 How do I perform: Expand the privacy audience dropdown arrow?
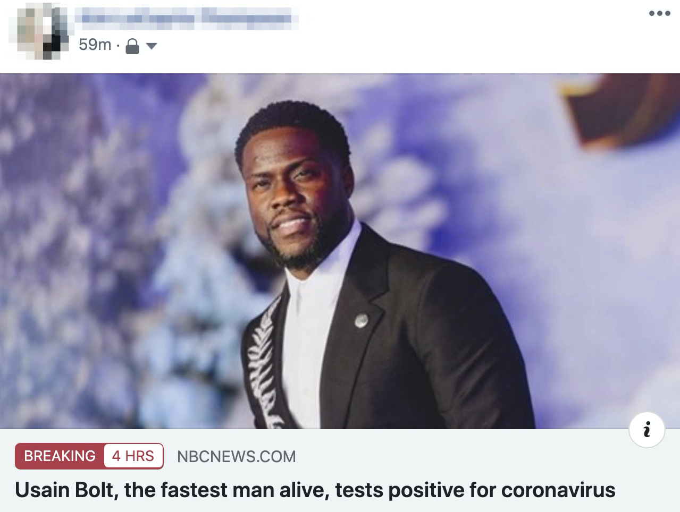151,47
